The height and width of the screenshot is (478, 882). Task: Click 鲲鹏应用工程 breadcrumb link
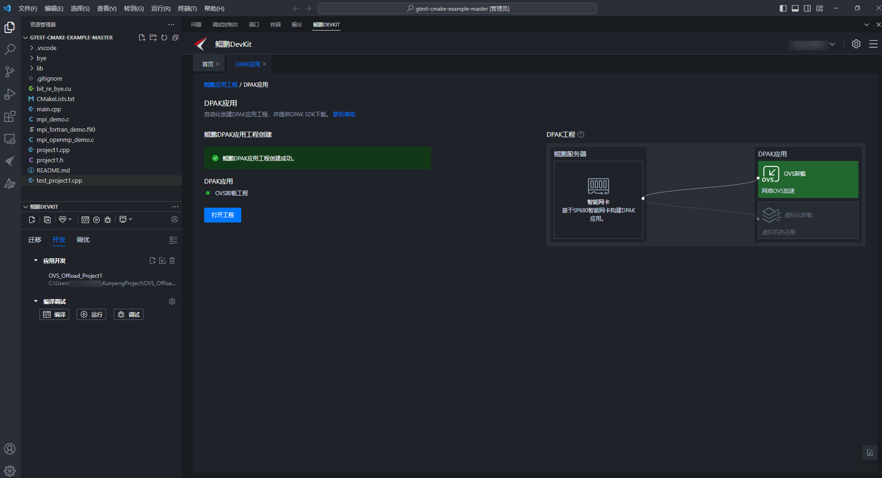(x=221, y=85)
